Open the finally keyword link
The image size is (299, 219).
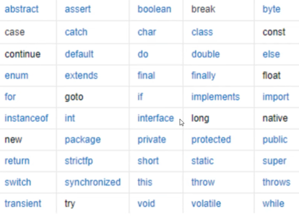tap(204, 76)
